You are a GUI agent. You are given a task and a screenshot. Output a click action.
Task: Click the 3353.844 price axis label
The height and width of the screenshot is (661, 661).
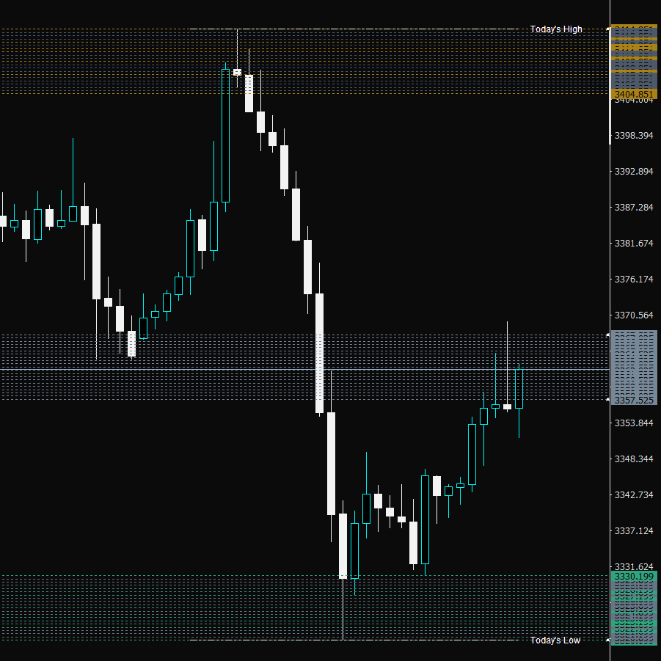tap(633, 423)
